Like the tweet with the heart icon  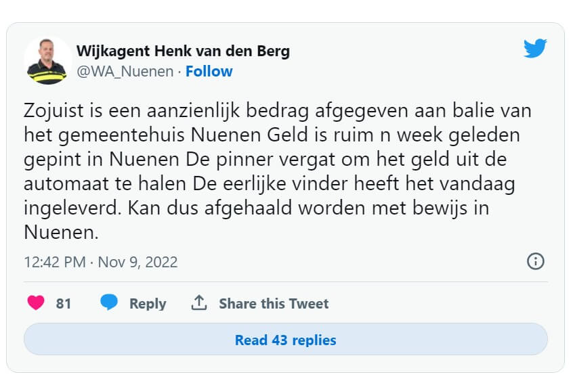[36, 303]
